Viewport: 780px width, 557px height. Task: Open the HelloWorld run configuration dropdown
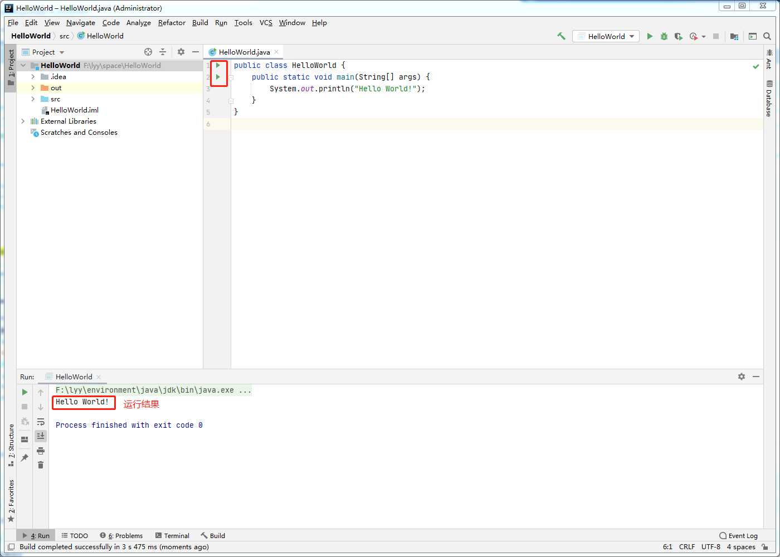[x=606, y=36]
